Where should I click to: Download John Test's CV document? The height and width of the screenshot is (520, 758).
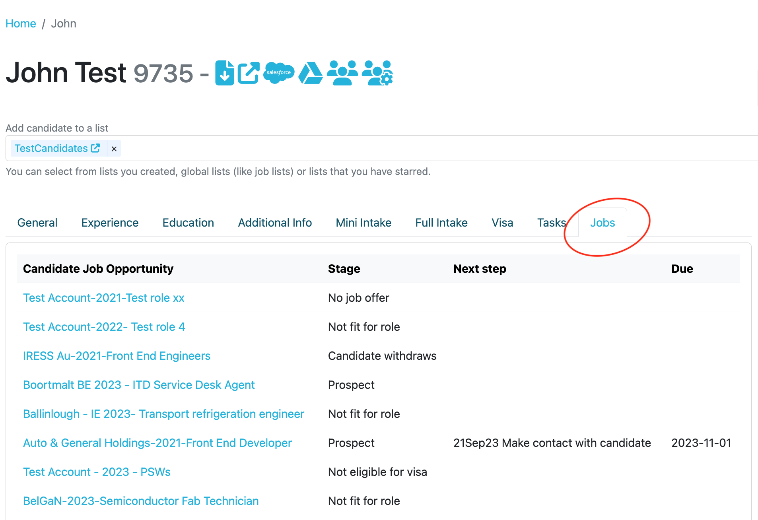224,73
